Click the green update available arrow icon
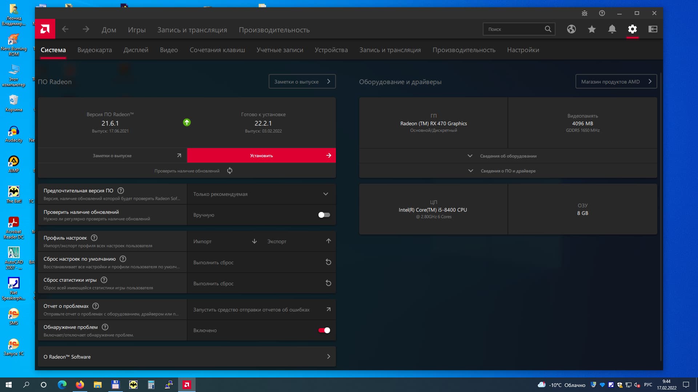The image size is (698, 392). pyautogui.click(x=187, y=122)
